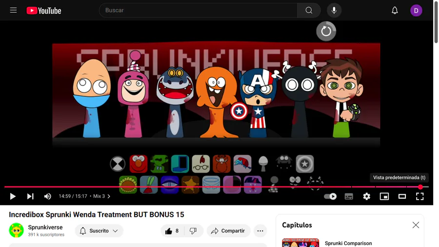This screenshot has width=439, height=247.
Task: Skip to the next video
Action: click(x=30, y=196)
